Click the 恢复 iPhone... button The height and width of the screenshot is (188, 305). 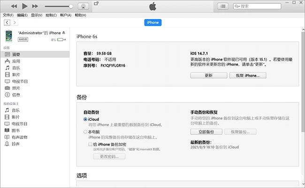pos(248,75)
